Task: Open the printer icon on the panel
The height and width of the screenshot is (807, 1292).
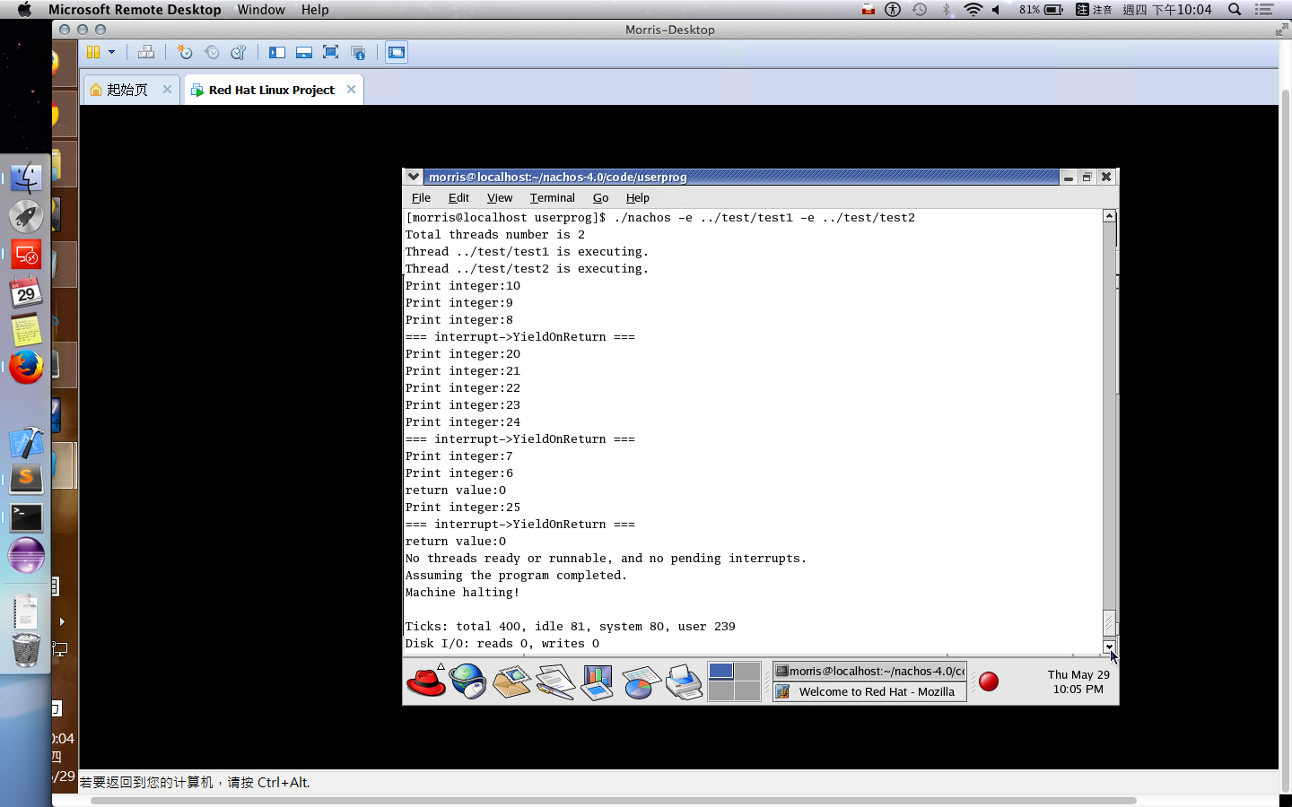Action: coord(684,681)
